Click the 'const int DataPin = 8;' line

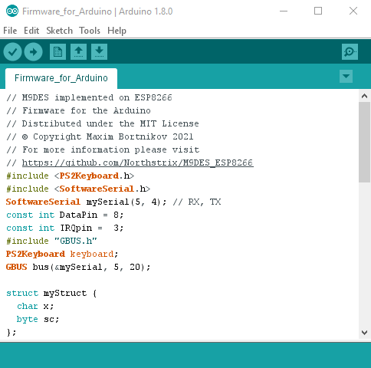(x=65, y=215)
